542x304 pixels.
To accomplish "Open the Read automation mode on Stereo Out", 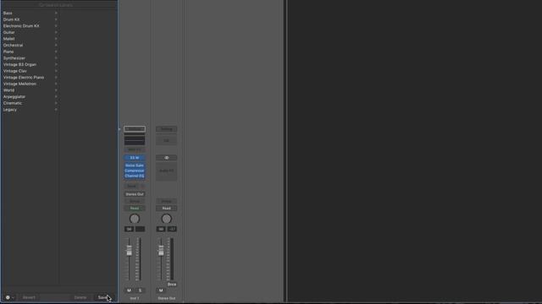I will 166,209.
